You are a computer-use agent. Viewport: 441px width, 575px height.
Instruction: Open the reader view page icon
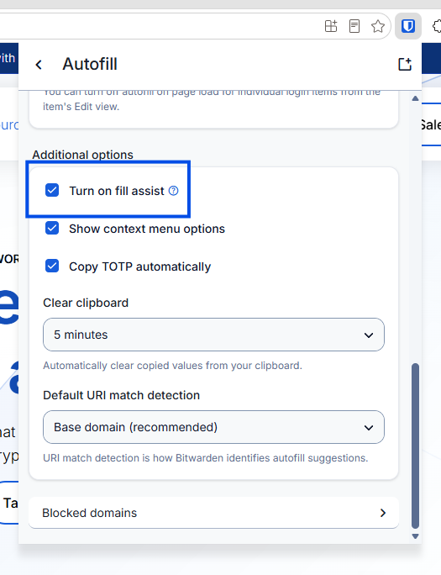[x=354, y=26]
